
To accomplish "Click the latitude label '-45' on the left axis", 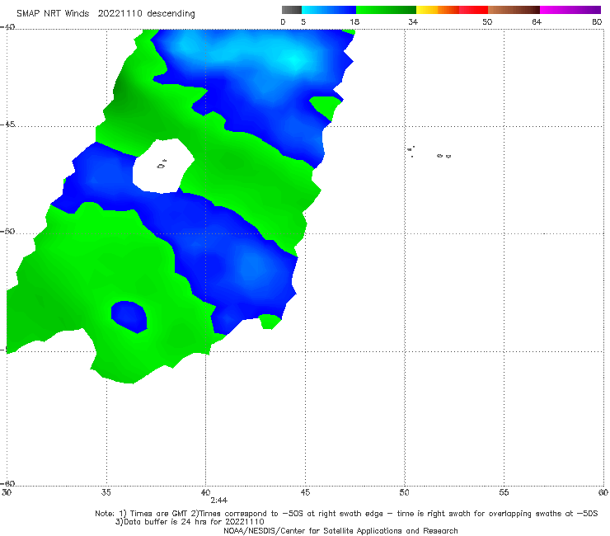I will point(7,125).
